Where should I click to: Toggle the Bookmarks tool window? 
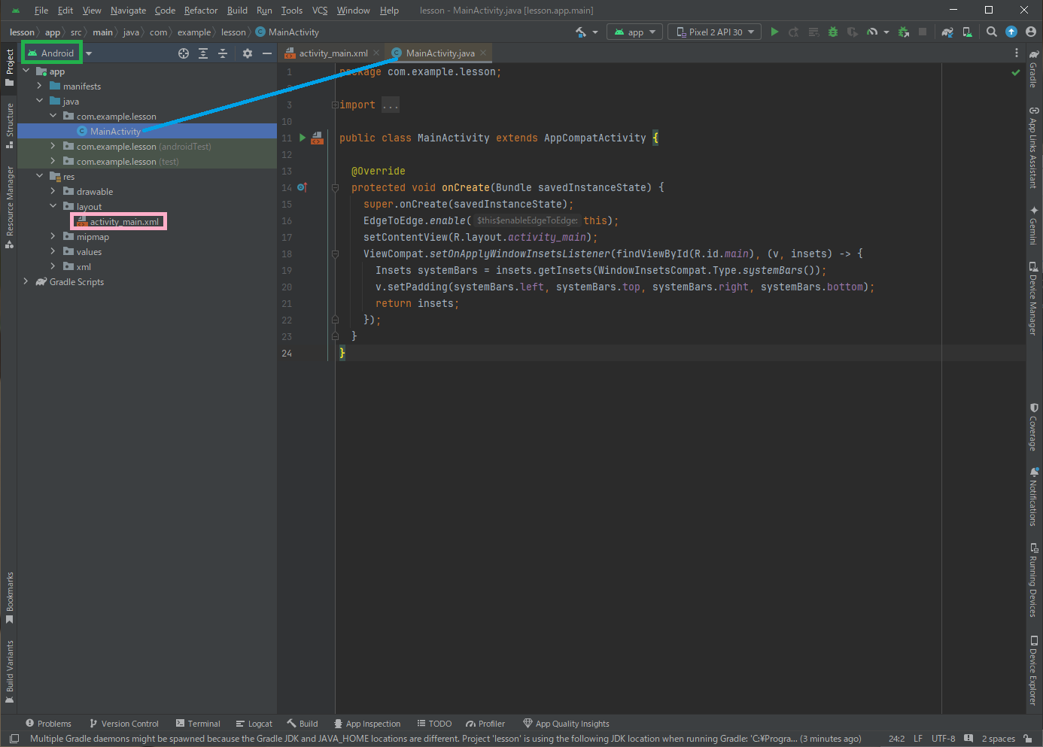(10, 598)
